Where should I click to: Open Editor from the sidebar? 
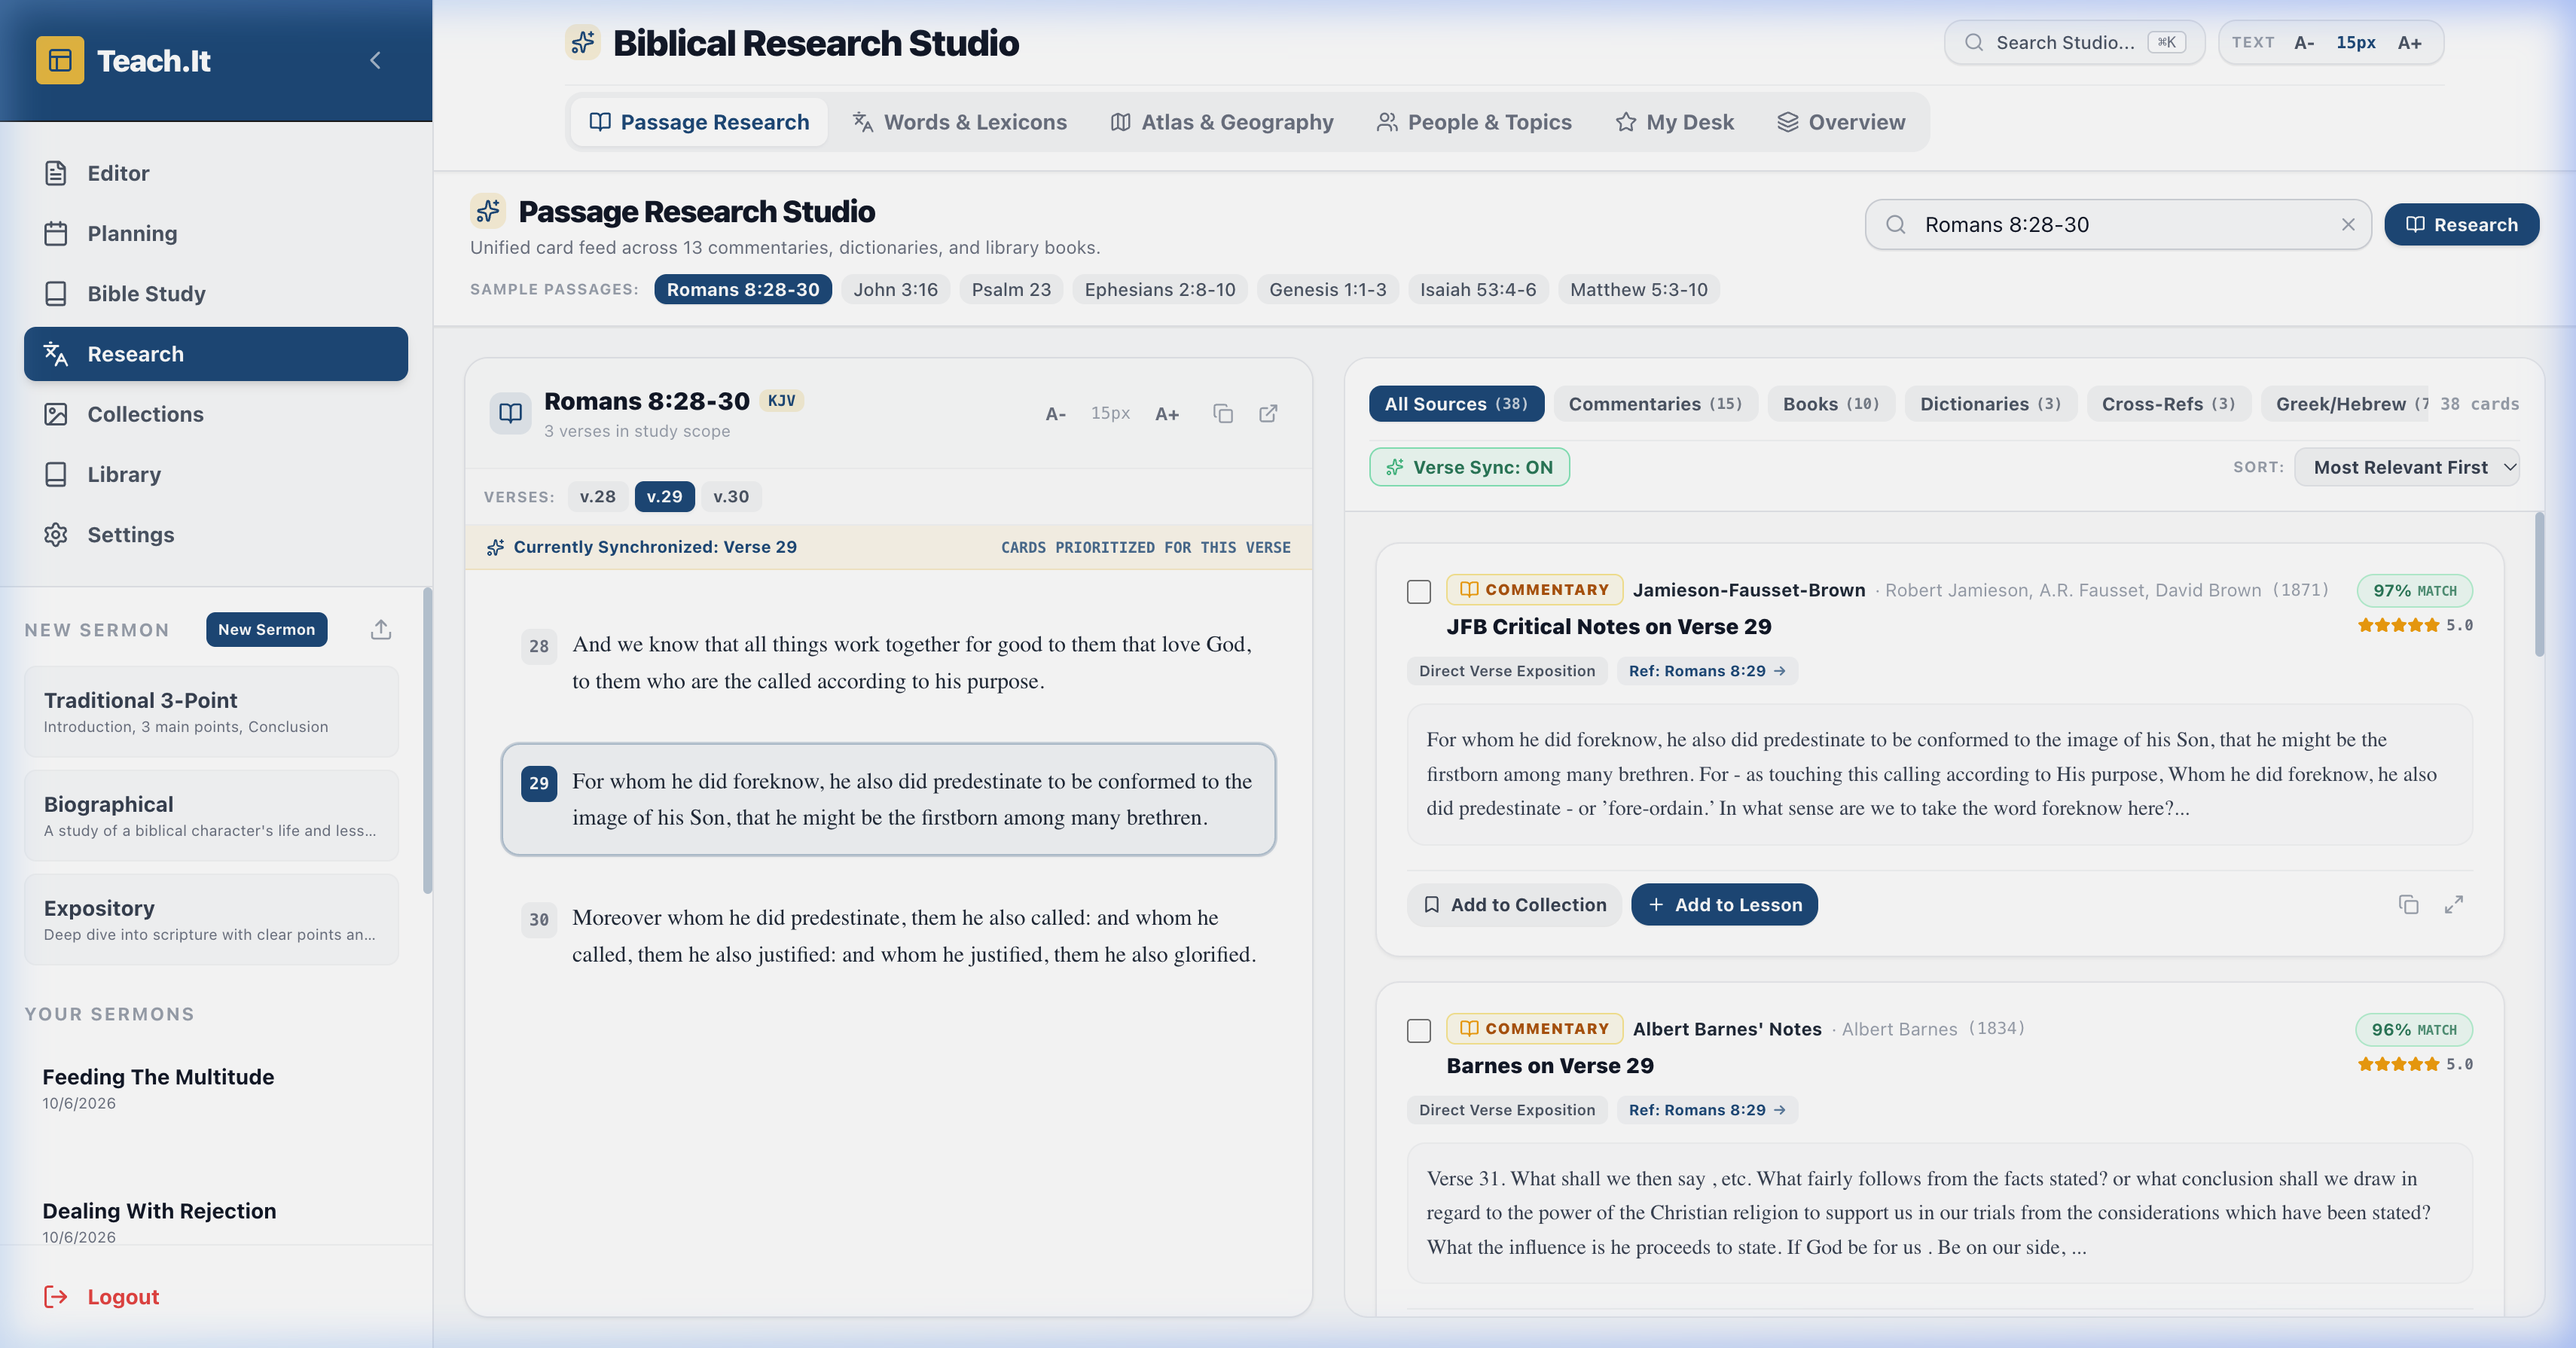(216, 173)
